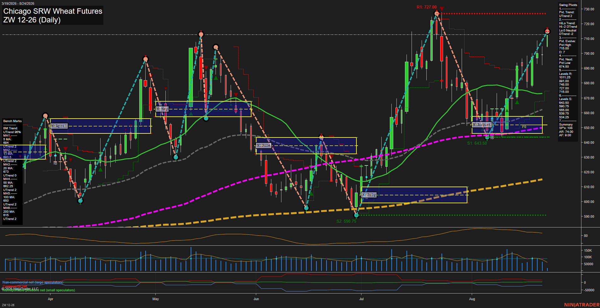Click the Pvt. Evolve: label
The height and width of the screenshot is (308, 600).
[567, 41]
